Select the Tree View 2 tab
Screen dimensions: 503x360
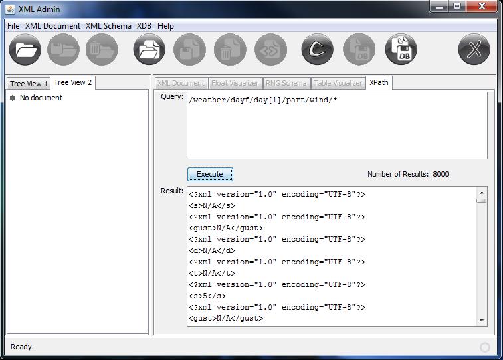coord(73,83)
